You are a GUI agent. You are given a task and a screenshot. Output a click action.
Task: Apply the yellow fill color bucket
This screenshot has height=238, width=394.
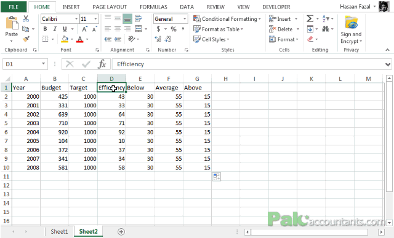65,39
